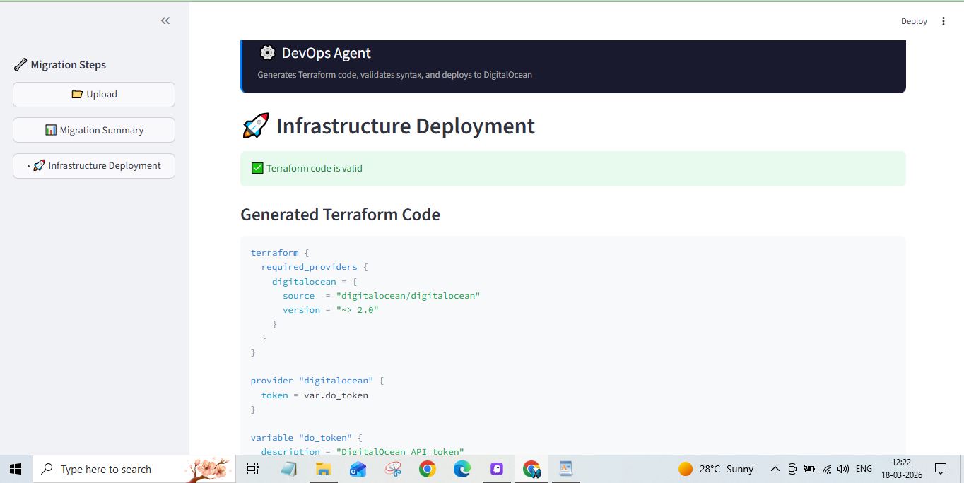This screenshot has height=483, width=964.
Task: Open the image viewer app on the taskbar
Action: [x=565, y=469]
